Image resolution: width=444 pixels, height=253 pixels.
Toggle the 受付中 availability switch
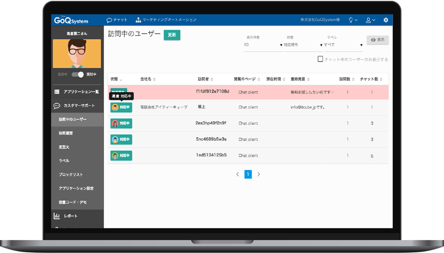(x=77, y=74)
